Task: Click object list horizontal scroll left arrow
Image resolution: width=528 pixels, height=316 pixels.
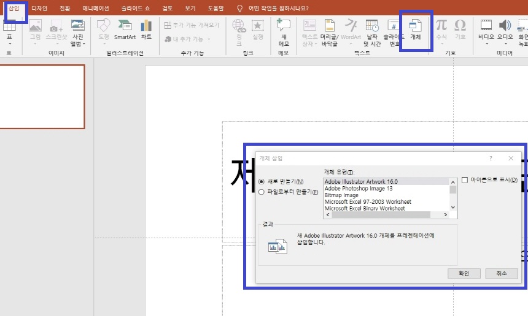Action: [x=328, y=214]
